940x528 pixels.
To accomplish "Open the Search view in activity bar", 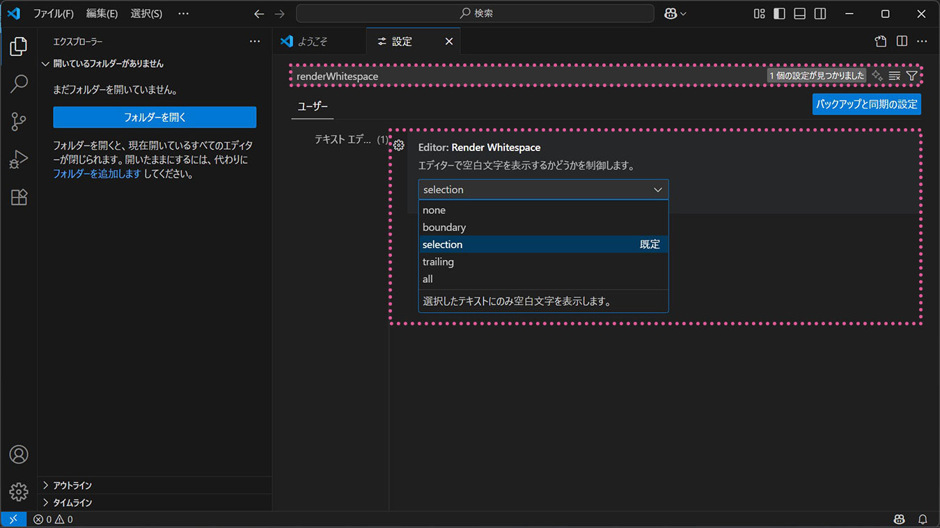I will 19,84.
